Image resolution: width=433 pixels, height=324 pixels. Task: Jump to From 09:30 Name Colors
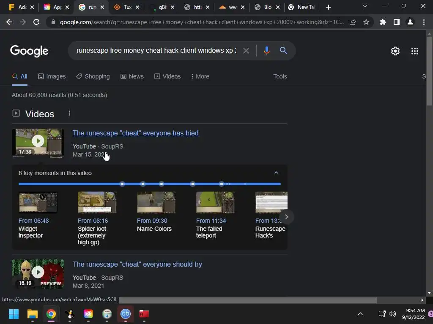tap(156, 212)
